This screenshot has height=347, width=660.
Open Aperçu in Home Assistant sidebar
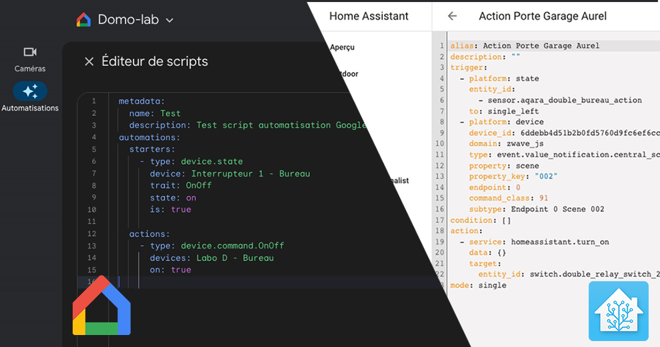pyautogui.click(x=342, y=47)
